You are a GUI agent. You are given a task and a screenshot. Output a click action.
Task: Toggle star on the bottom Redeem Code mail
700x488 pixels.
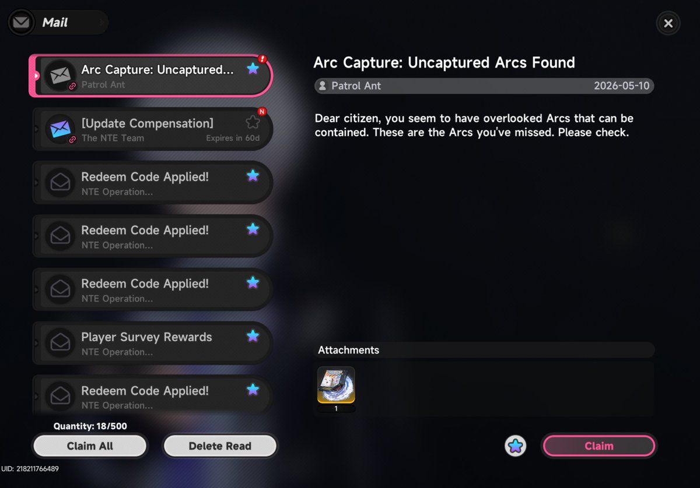[253, 390]
